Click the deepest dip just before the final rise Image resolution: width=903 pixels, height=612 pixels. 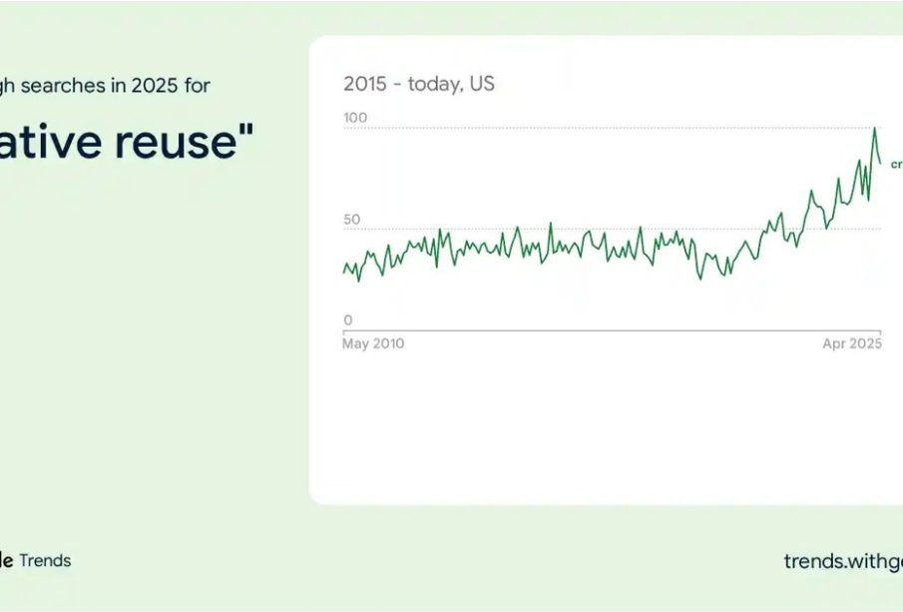click(700, 279)
